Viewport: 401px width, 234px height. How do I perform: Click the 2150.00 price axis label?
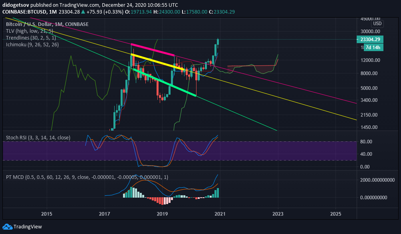pyautogui.click(x=369, y=115)
